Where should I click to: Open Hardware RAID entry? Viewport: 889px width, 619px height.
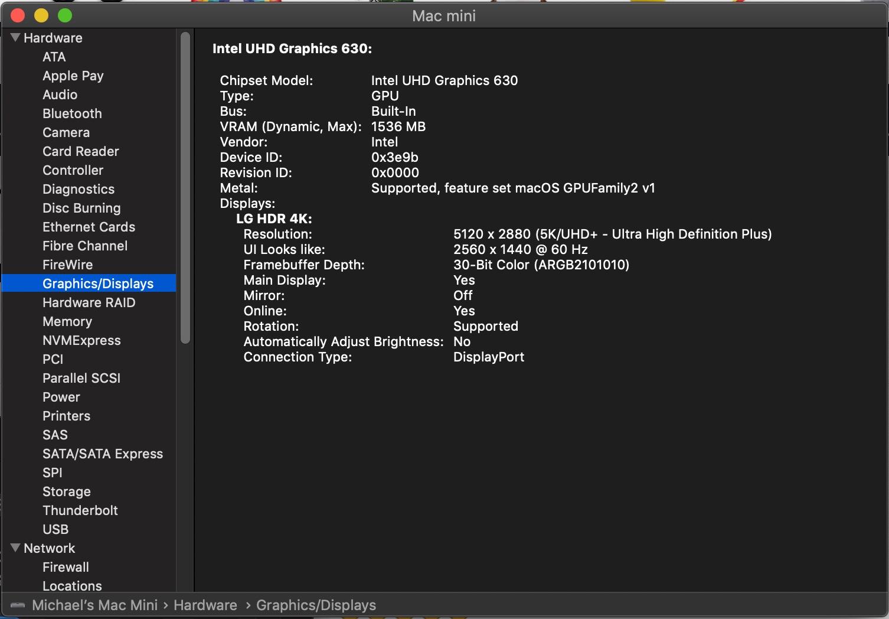89,302
